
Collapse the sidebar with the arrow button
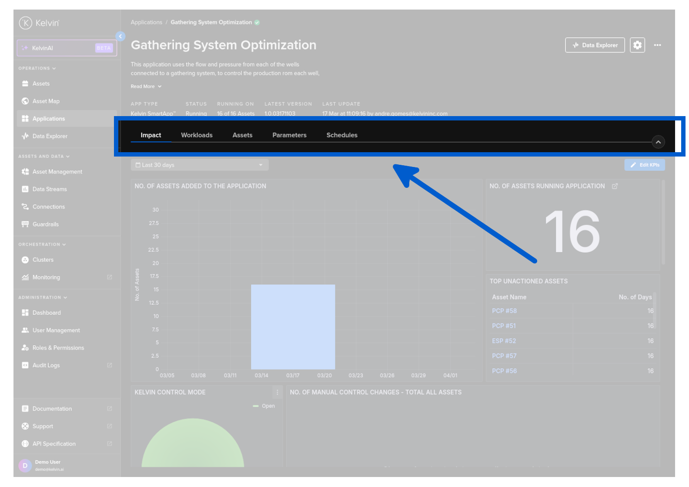click(x=120, y=37)
